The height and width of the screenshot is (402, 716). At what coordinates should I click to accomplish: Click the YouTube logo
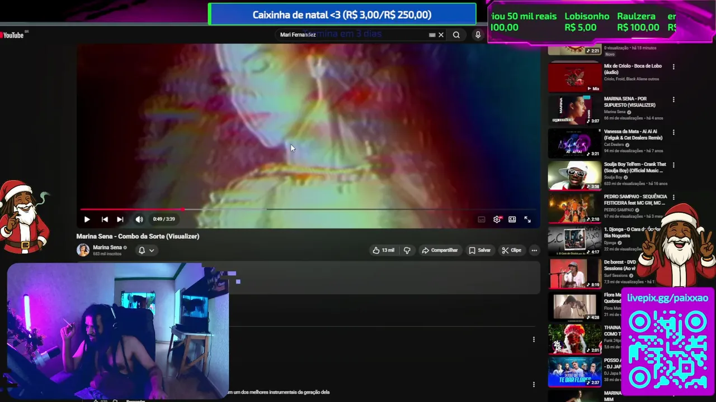[12, 35]
